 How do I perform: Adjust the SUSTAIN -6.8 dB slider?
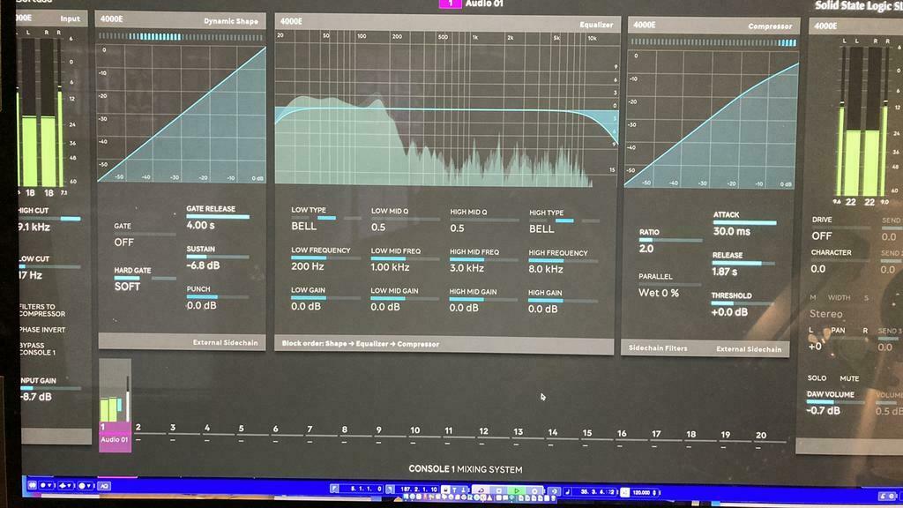218,257
